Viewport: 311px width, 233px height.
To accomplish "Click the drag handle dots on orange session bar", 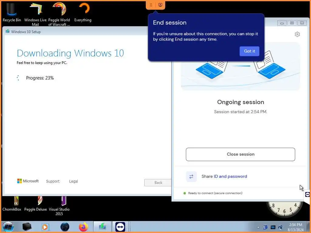I will click(151, 5).
